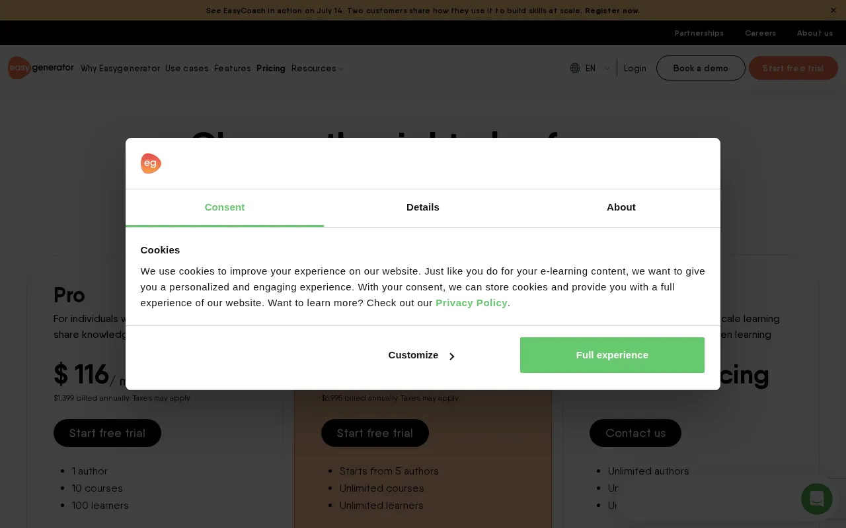846x528 pixels.
Task: Expand the Resources menu
Action: point(317,69)
